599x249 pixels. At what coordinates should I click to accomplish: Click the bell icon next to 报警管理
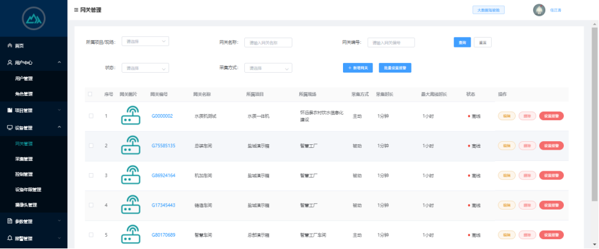[9, 238]
